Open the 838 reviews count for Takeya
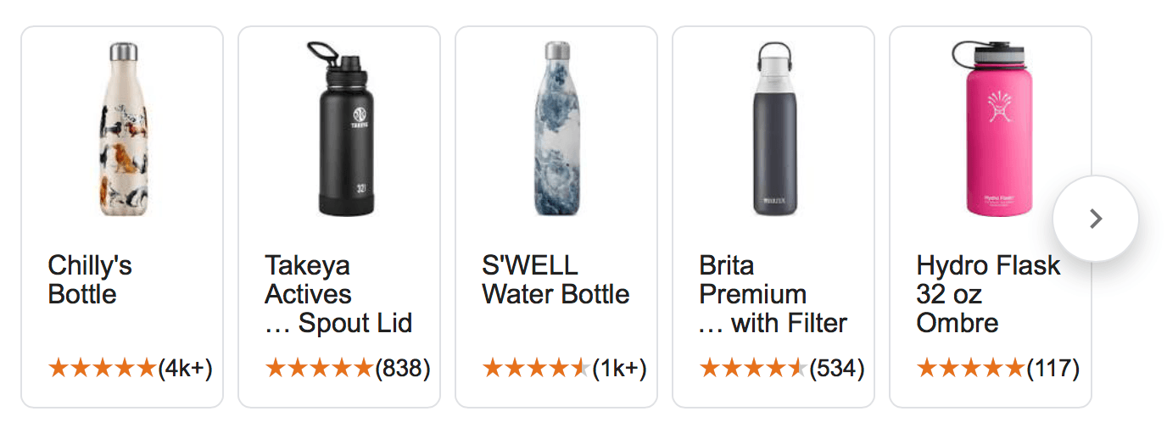 pyautogui.click(x=403, y=368)
